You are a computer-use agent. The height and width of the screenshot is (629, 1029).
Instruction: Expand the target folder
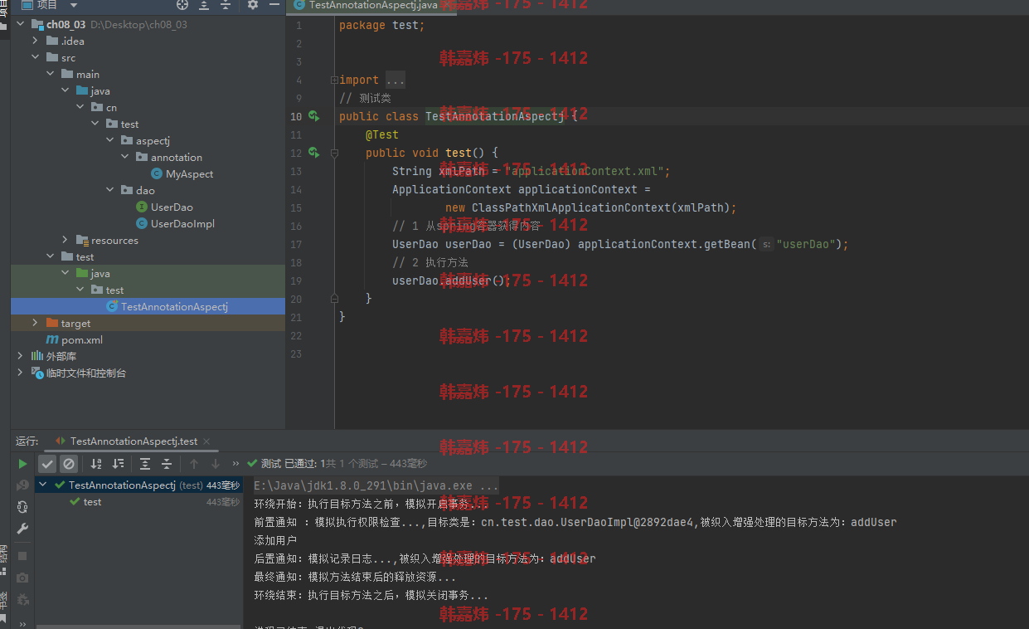[36, 323]
